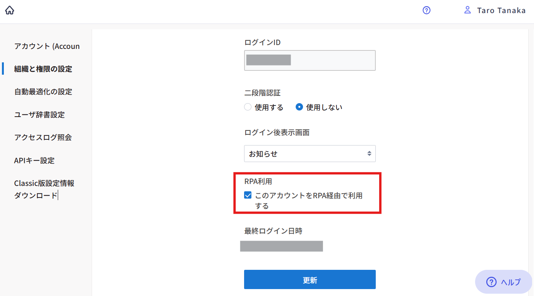Viewport: 534px width, 296px height.
Task: Open the ログイン後表示画面 dropdown
Action: click(x=310, y=154)
